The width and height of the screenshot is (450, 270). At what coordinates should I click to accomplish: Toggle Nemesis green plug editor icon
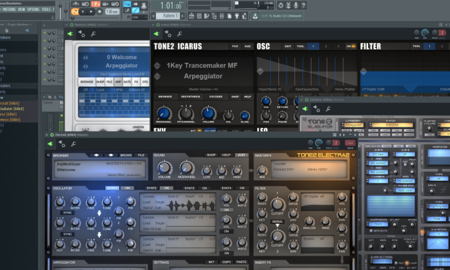(x=70, y=34)
